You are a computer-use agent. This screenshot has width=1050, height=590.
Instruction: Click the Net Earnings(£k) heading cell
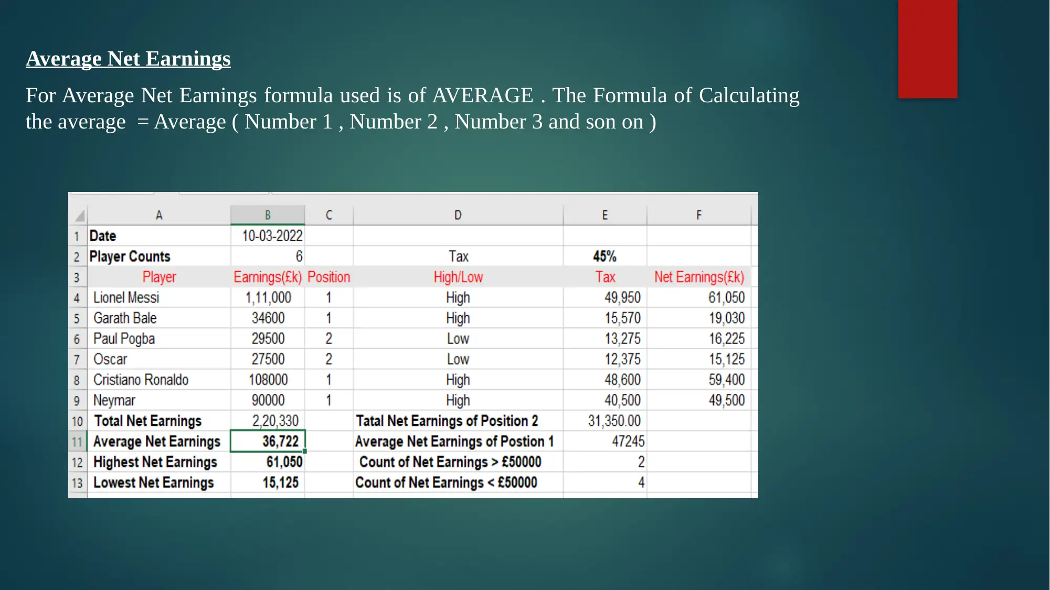pos(699,277)
